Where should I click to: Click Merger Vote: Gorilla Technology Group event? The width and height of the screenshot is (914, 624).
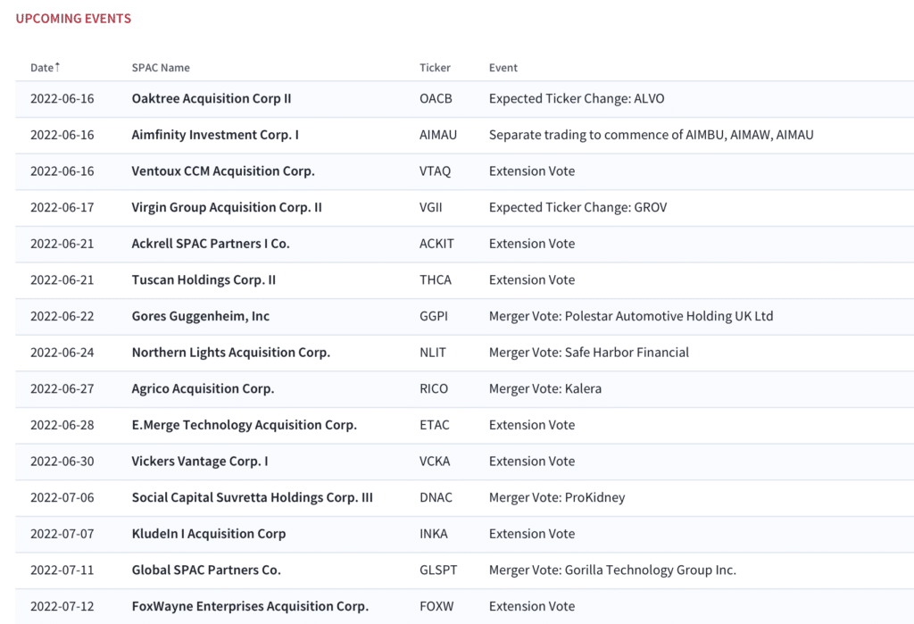tap(612, 570)
